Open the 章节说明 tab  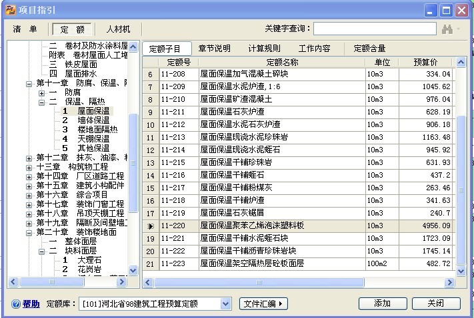214,49
